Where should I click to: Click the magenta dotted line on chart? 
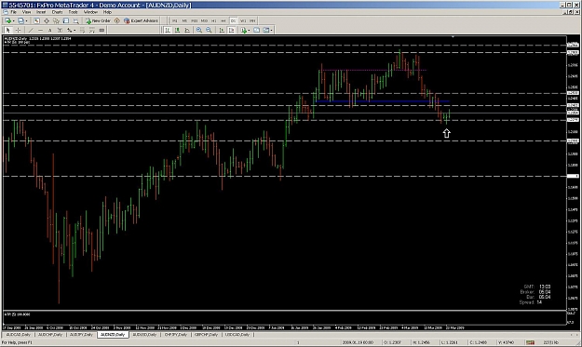point(373,70)
